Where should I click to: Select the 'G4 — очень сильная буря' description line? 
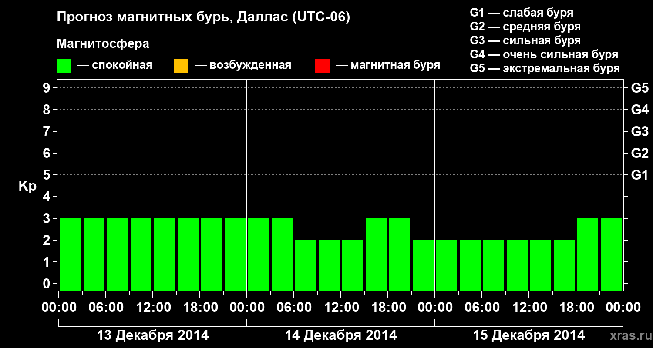pyautogui.click(x=544, y=54)
